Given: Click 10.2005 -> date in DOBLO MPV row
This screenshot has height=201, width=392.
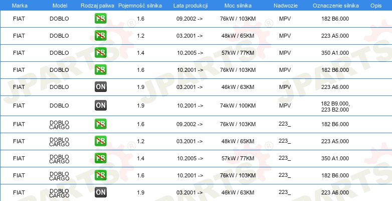Looking at the screenshot, I should point(190,53).
